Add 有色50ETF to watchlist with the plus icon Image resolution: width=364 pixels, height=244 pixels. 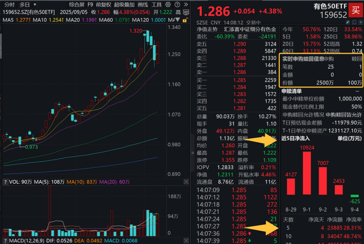[x=360, y=22]
